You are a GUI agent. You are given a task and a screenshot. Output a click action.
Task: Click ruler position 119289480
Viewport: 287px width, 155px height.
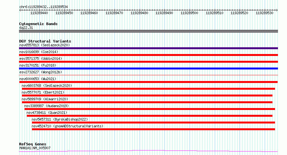pyautogui.click(x=139, y=13)
